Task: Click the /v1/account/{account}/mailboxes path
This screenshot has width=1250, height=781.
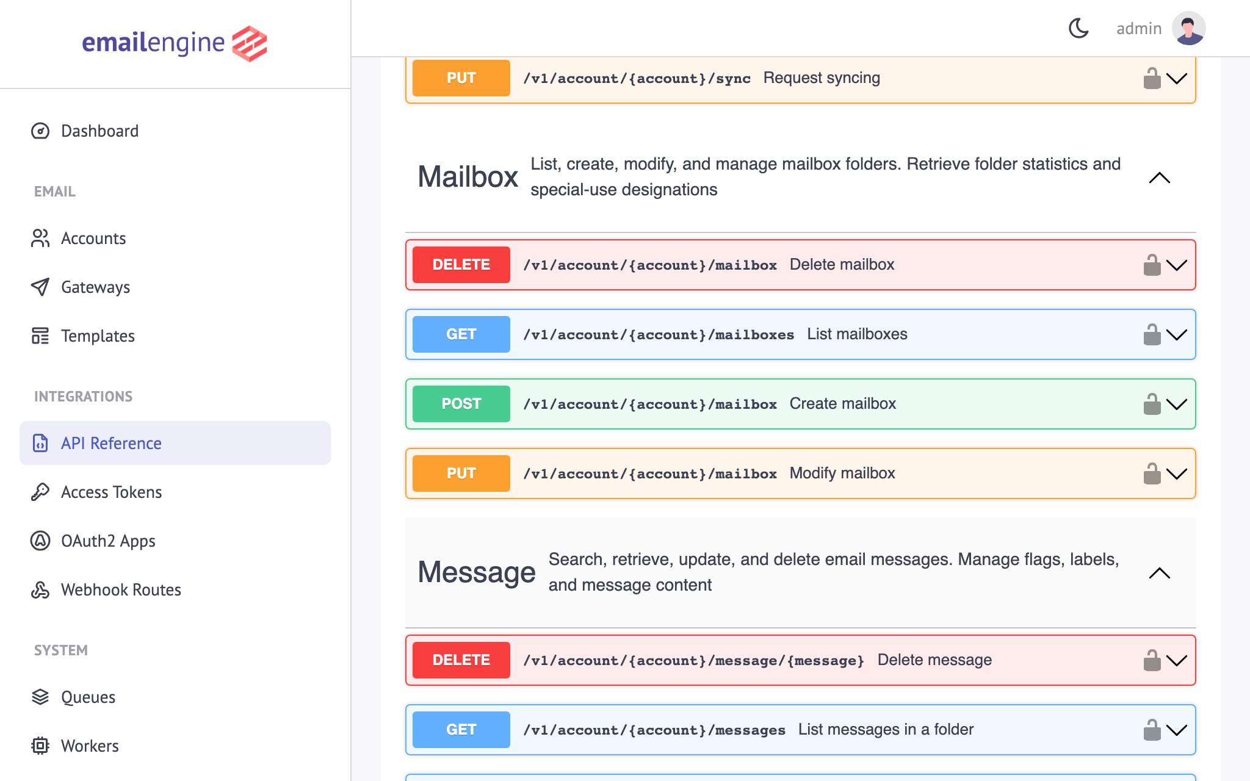Action: (x=659, y=334)
